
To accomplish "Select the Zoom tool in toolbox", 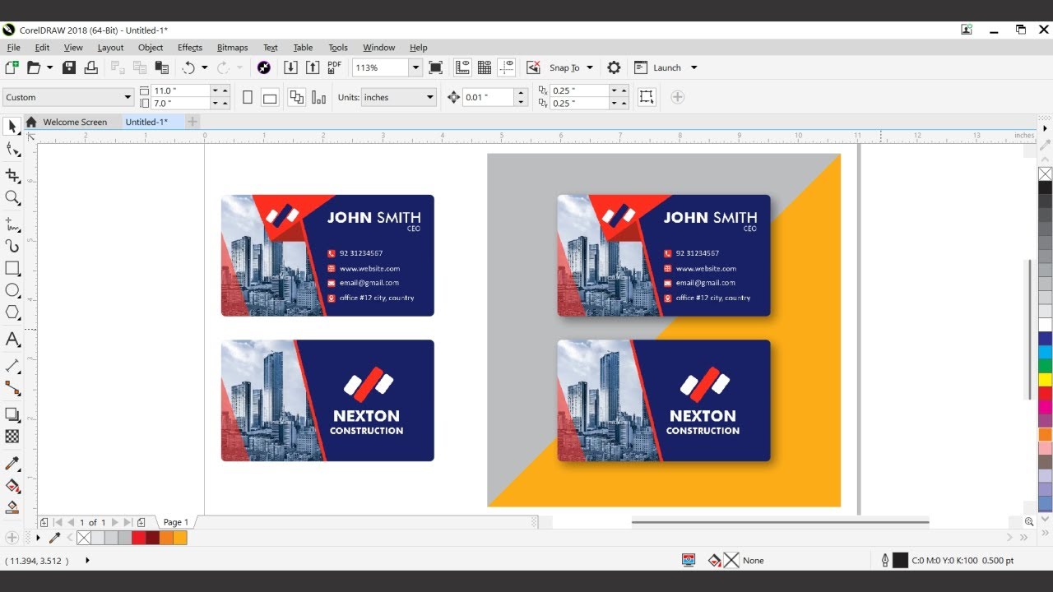I will pyautogui.click(x=12, y=198).
